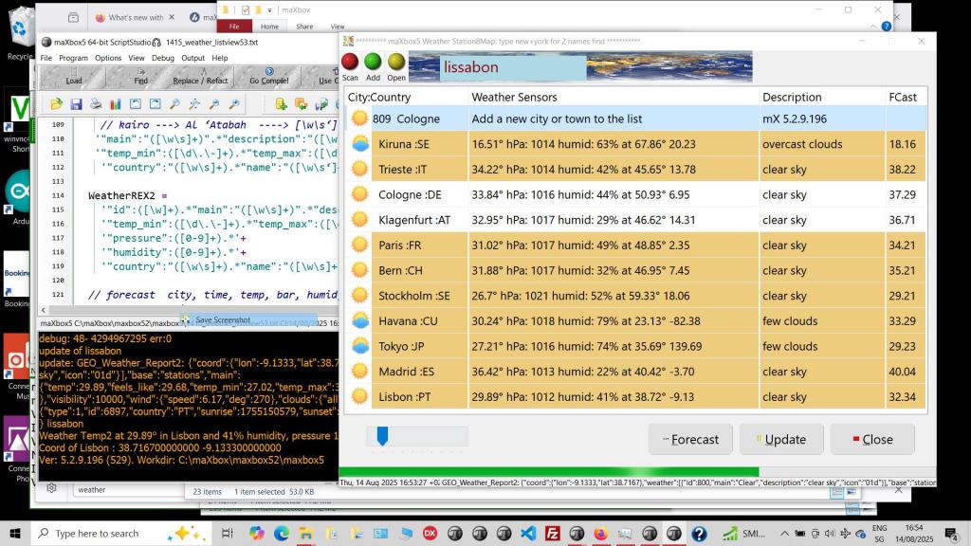Click the yellow Open button
Image resolution: width=971 pixels, height=546 pixels.
(396, 64)
